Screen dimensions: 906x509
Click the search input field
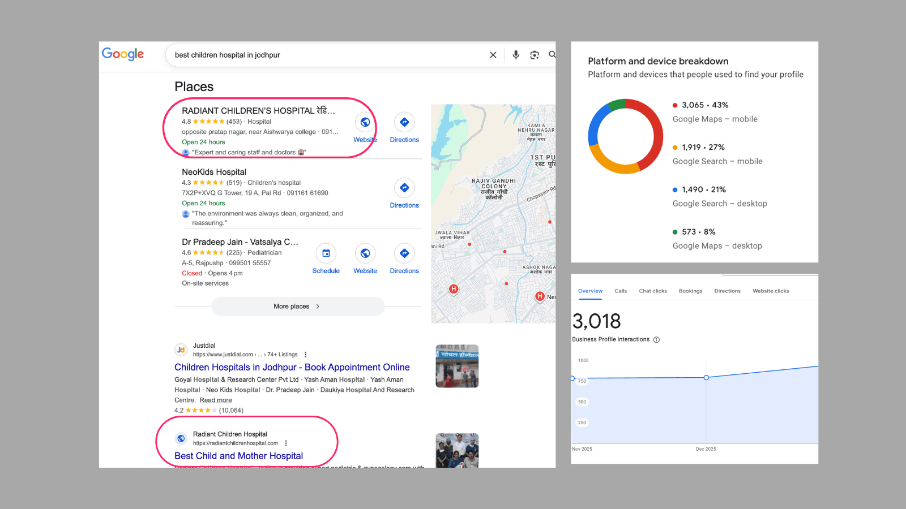(328, 55)
